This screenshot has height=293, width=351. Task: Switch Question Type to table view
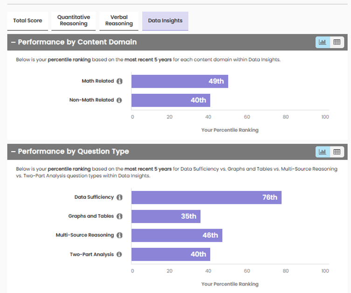(x=337, y=152)
